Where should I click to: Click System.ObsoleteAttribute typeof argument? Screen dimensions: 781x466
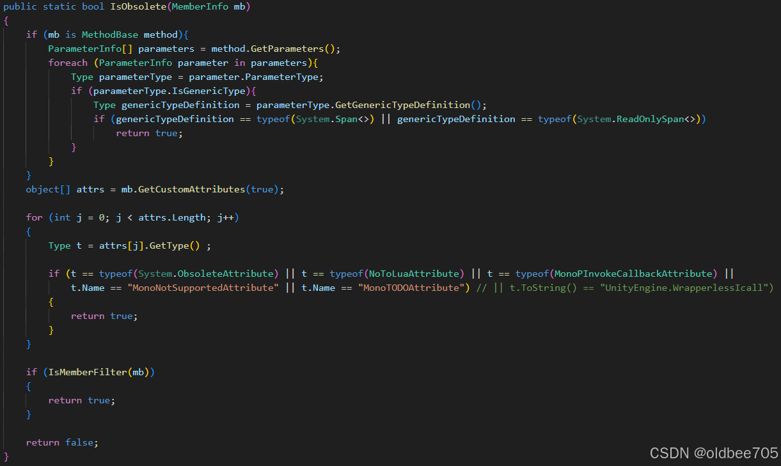pos(206,274)
